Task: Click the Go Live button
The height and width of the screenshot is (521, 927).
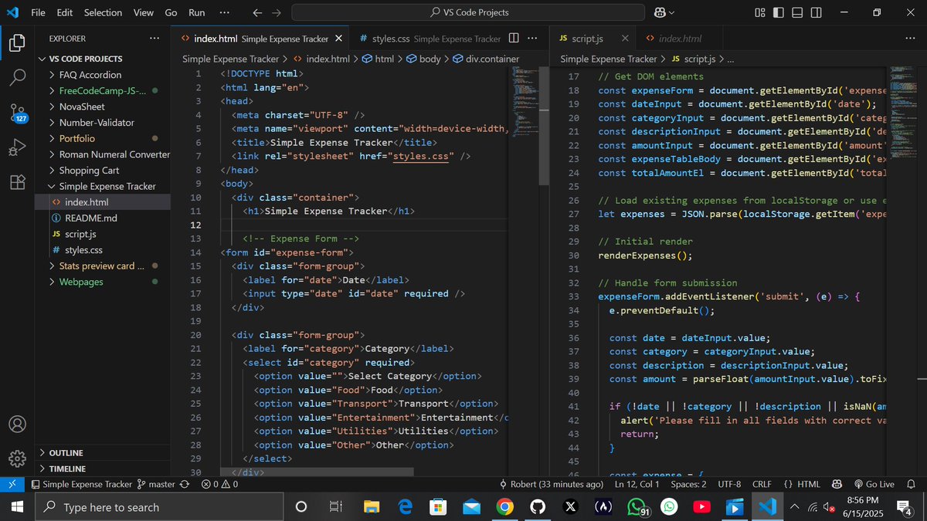Action: [x=873, y=484]
